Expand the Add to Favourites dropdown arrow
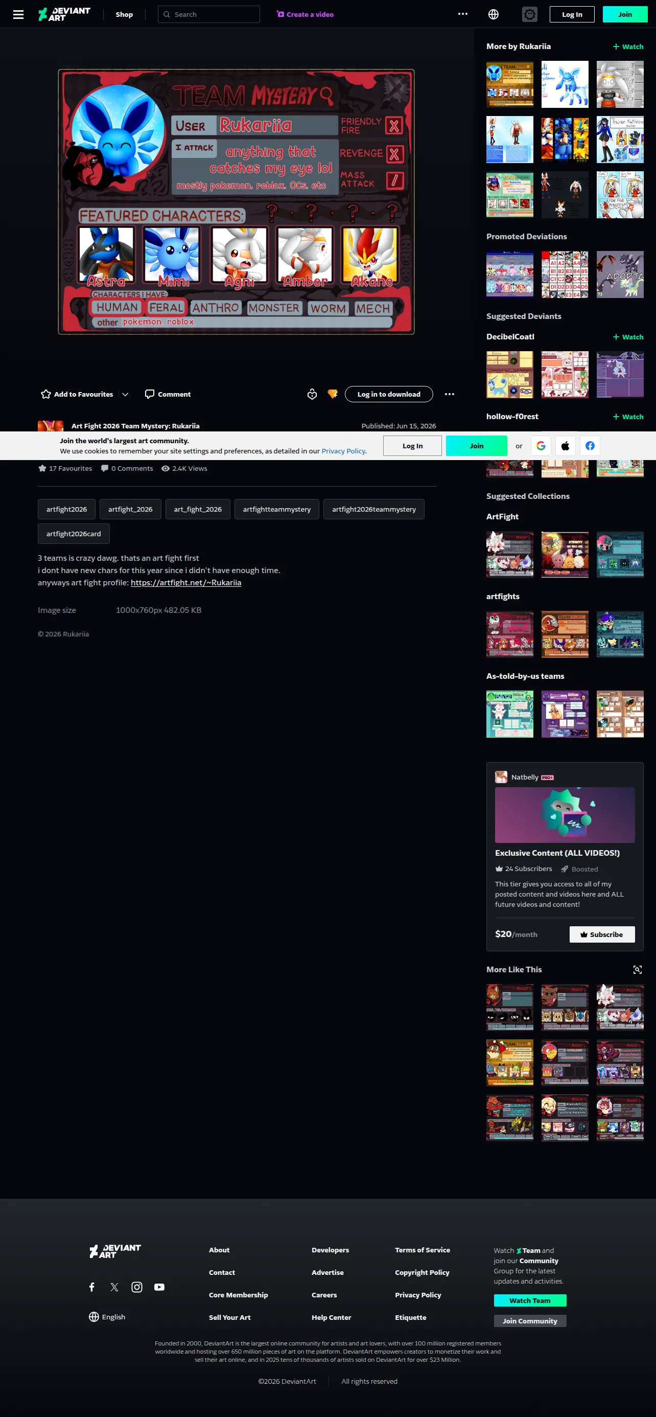The width and height of the screenshot is (656, 1417). pyautogui.click(x=125, y=395)
